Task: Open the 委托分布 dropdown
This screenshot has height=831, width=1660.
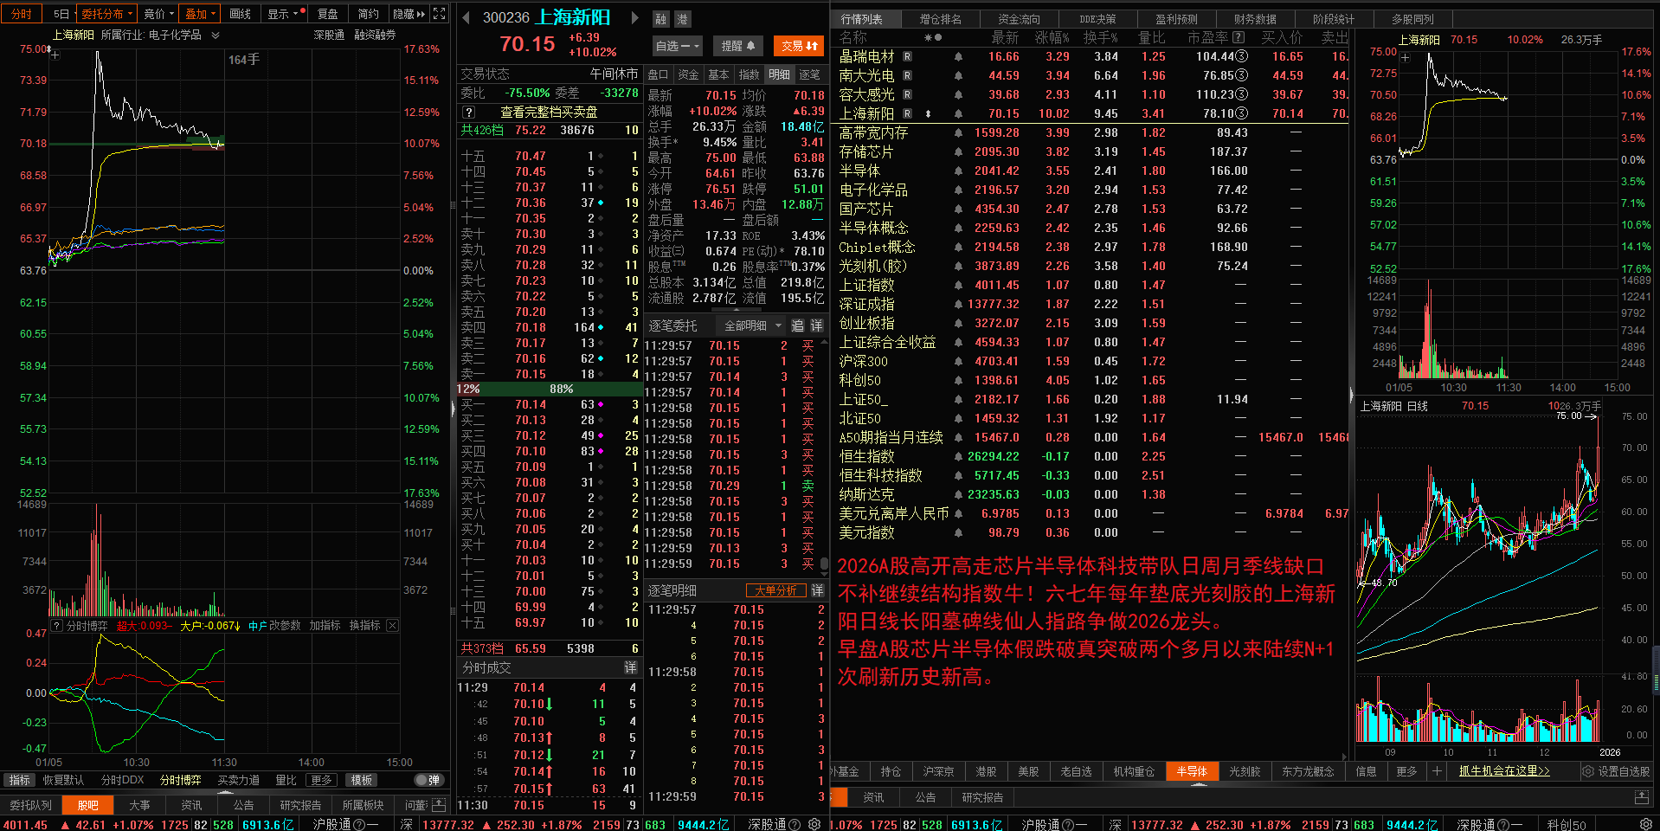Action: point(106,14)
